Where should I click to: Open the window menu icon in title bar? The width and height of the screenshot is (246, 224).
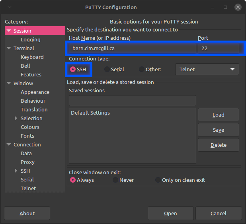pyautogui.click(x=9, y=7)
